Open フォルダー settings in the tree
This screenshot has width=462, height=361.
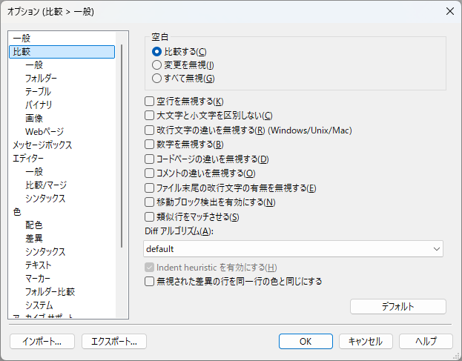point(41,79)
